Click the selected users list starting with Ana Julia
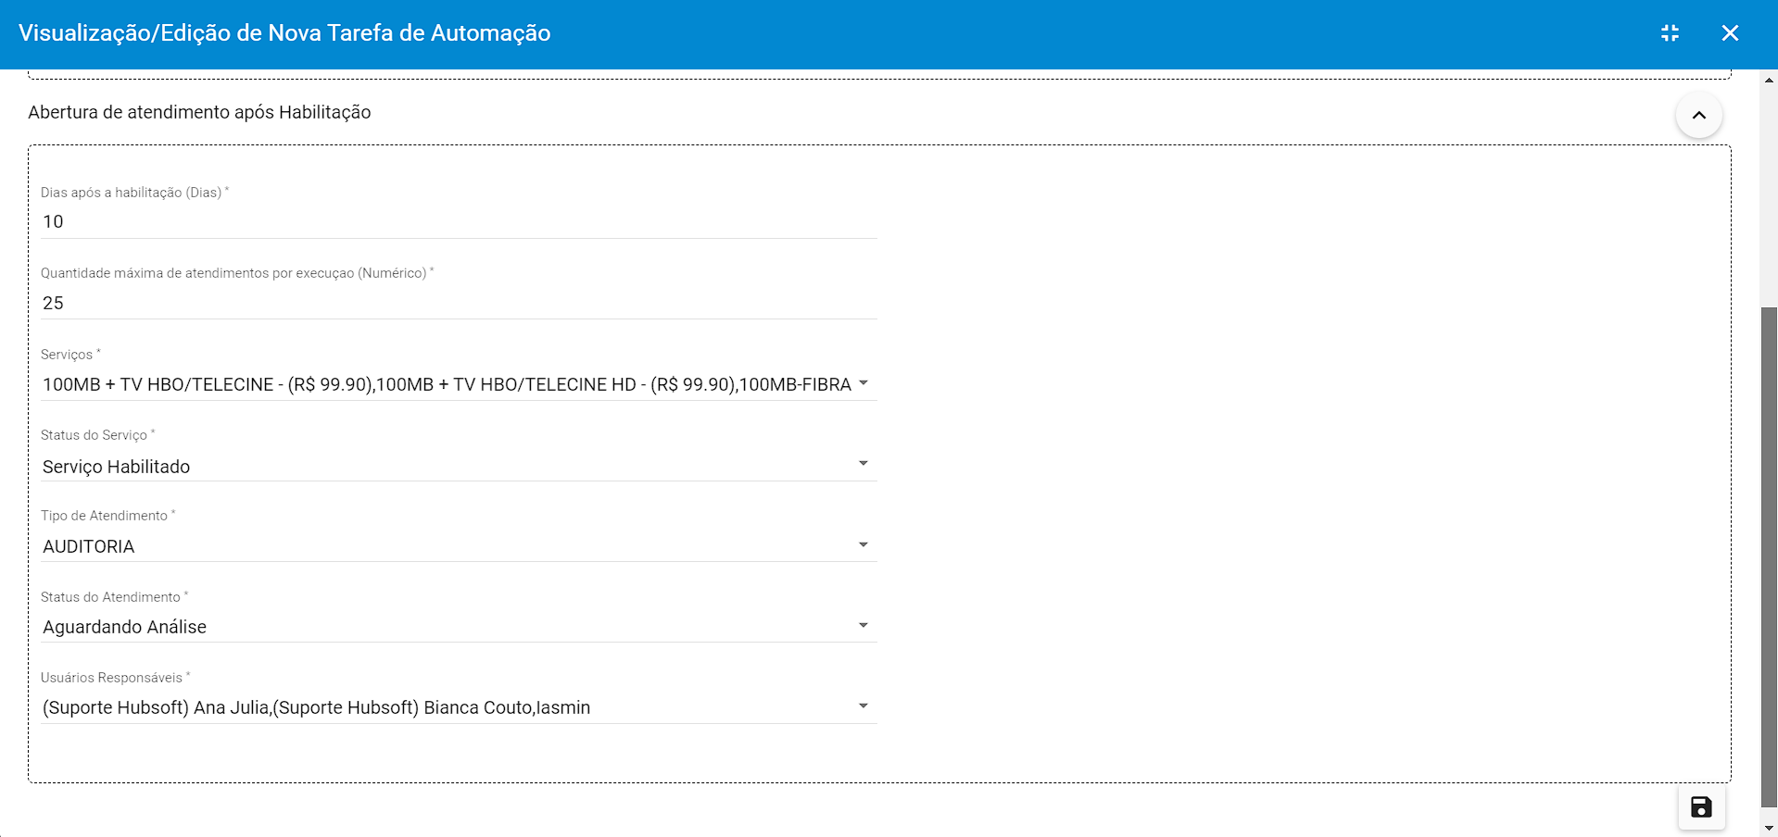1778x837 pixels. tap(316, 708)
